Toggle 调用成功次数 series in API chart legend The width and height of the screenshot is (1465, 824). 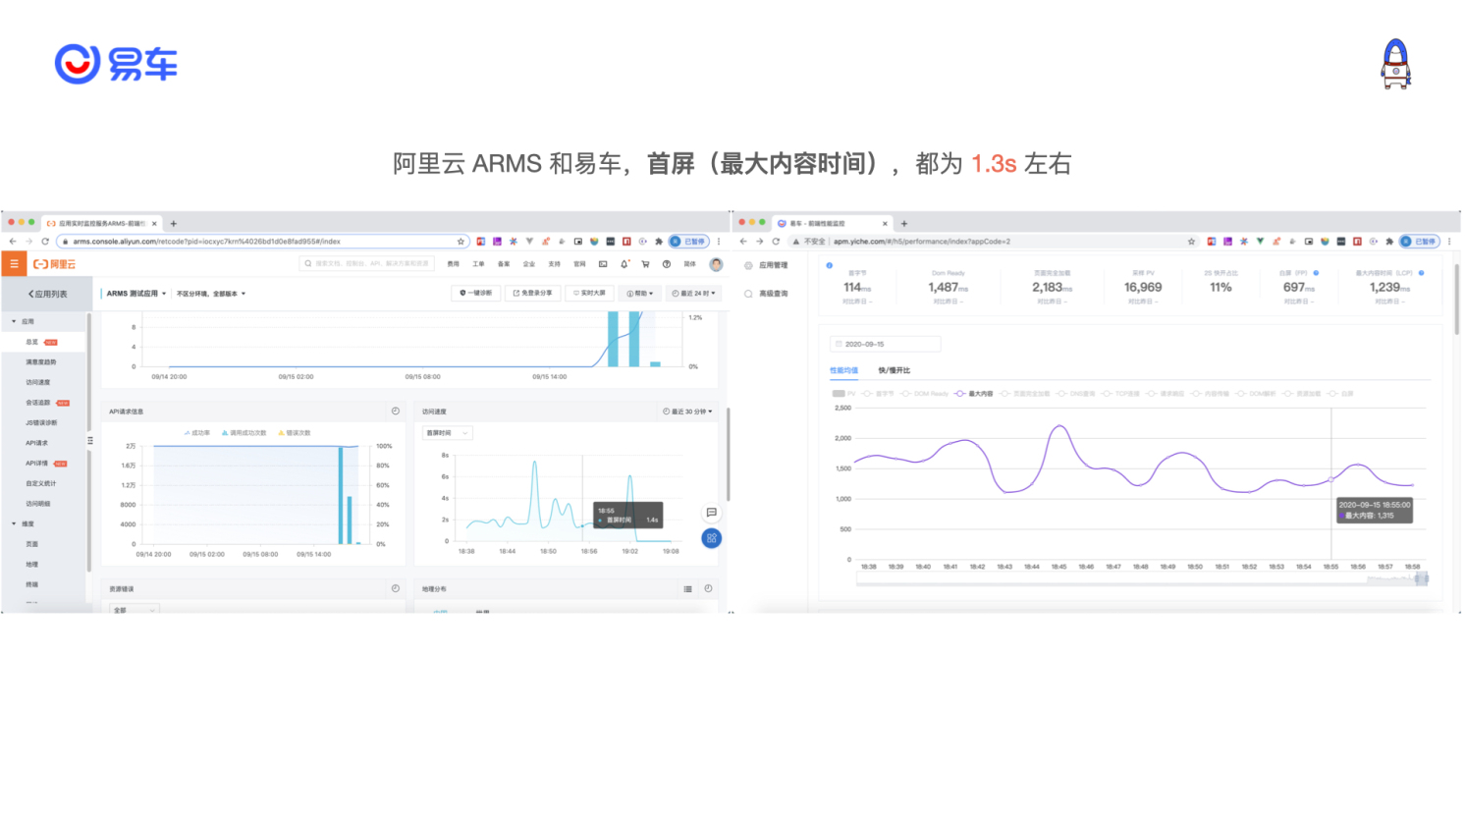pos(244,433)
